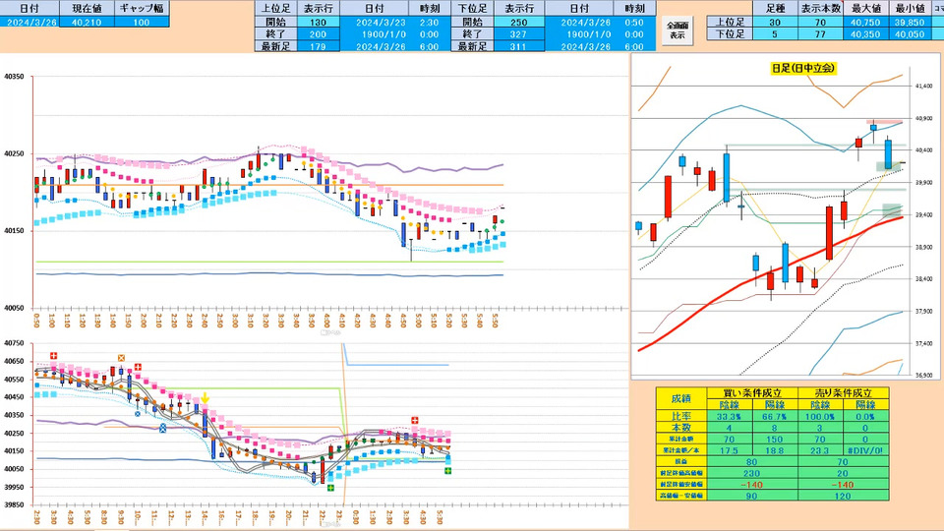944x531 pixels.
Task: Select the cell showing 18.8
Action: pos(774,450)
